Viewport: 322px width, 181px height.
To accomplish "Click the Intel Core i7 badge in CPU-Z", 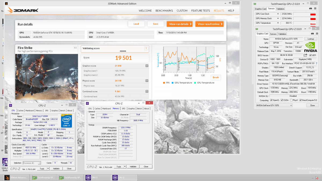I will (66, 121).
